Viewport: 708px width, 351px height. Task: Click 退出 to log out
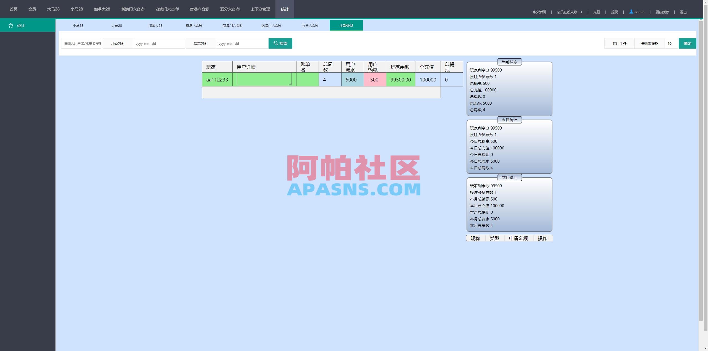click(x=683, y=12)
